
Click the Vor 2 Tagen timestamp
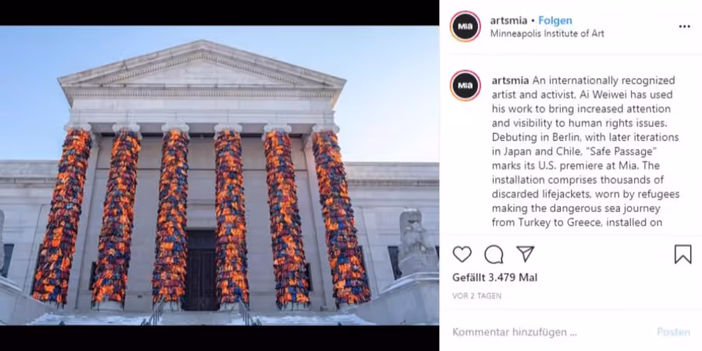[x=477, y=296]
